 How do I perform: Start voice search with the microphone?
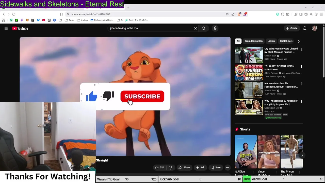click(215, 28)
